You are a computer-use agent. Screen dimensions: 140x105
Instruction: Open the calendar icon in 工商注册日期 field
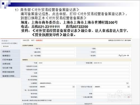pyautogui.click(x=129, y=97)
